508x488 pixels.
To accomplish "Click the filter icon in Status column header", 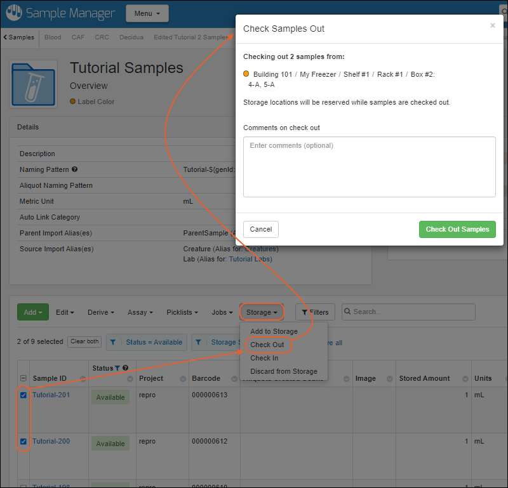I will point(117,368).
